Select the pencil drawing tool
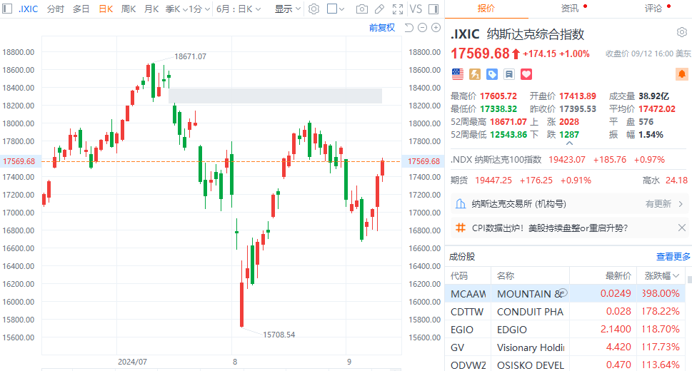This screenshot has height=371, width=692. coord(379,9)
